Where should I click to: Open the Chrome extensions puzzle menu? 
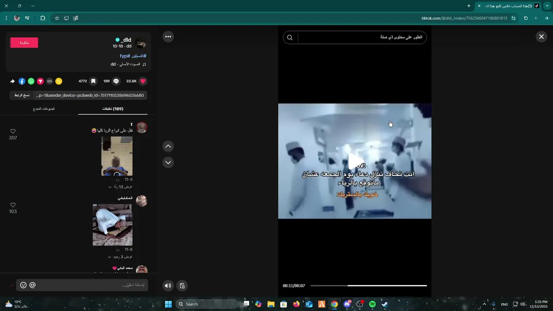(43, 18)
